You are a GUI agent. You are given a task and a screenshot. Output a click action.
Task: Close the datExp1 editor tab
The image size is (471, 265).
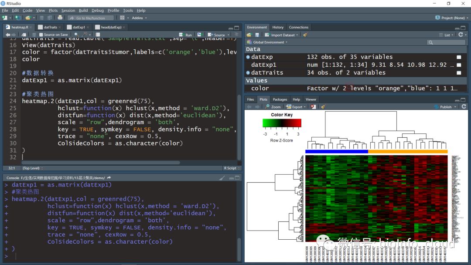88,27
